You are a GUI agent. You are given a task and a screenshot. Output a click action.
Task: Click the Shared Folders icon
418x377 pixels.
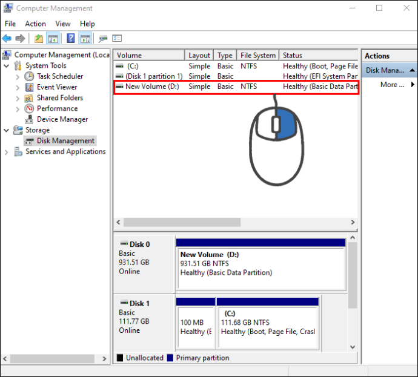(29, 98)
